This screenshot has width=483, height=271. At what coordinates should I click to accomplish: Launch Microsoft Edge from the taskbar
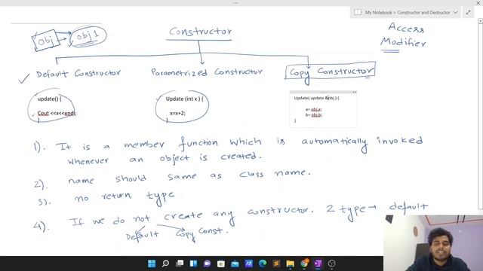(x=263, y=263)
